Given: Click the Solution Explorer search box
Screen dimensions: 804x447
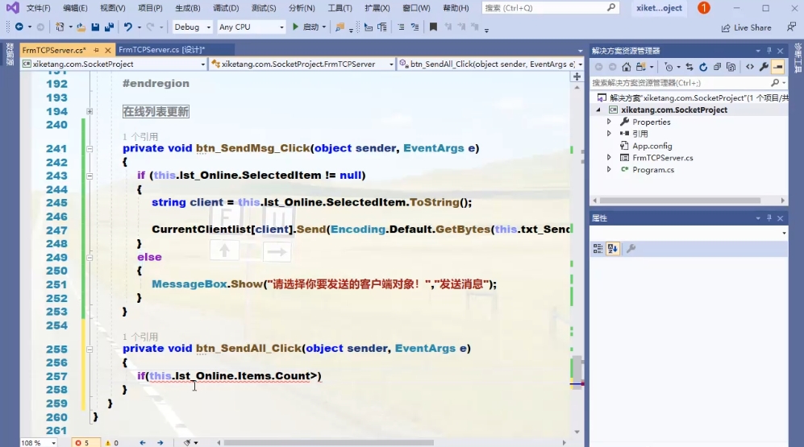Looking at the screenshot, I should click(x=680, y=82).
